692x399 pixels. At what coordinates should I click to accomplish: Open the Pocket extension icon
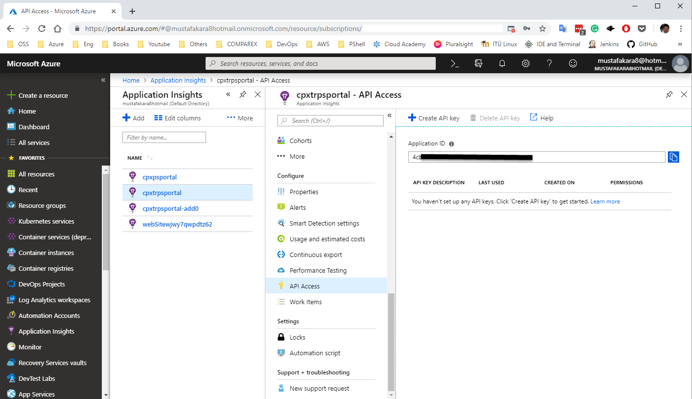(x=642, y=28)
